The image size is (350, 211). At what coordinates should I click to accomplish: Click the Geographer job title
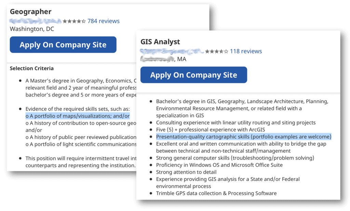(x=31, y=12)
